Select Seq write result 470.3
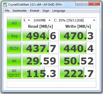 pyautogui.click(x=78, y=35)
